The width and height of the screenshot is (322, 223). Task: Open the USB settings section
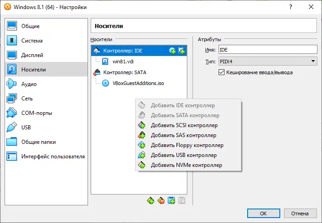[x=26, y=128]
